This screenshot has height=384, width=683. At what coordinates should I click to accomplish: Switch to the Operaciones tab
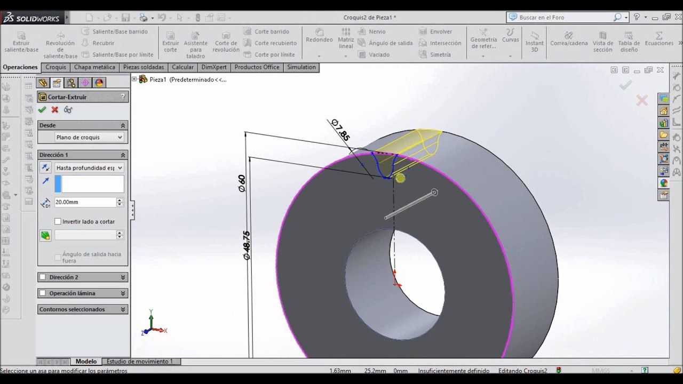[20, 67]
